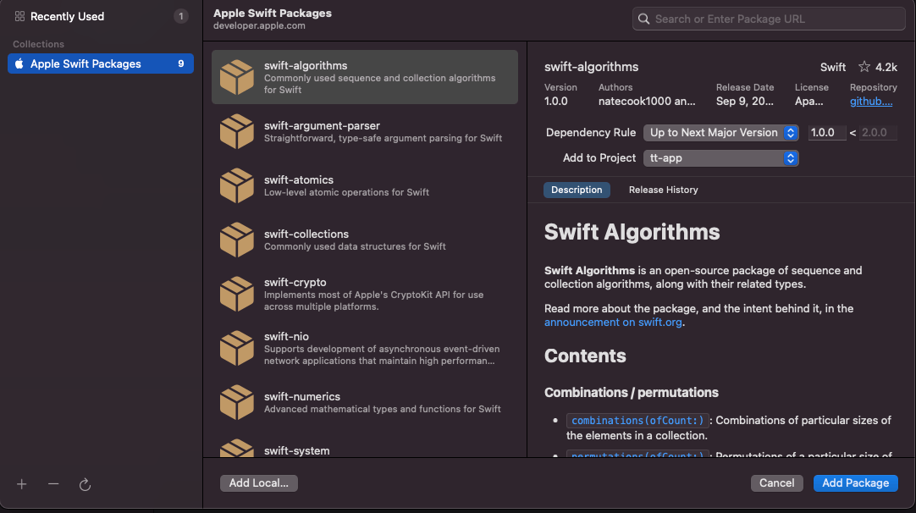Click the Version value 1.0.0 under Version
The height and width of the screenshot is (513, 916).
pos(556,101)
